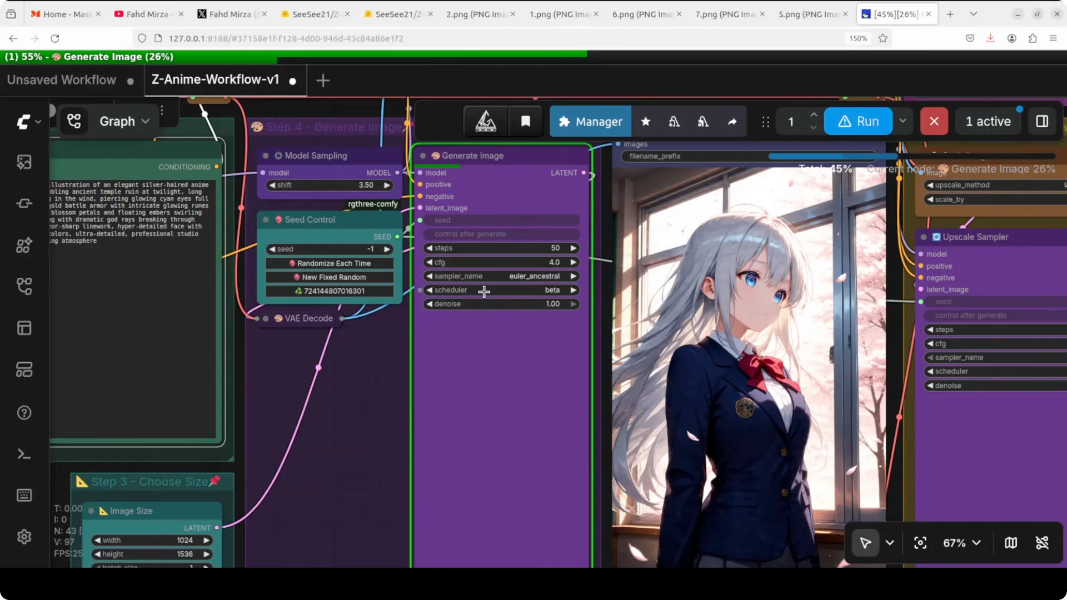This screenshot has width=1067, height=600.
Task: Adjust the width 1024 field in Image Size
Action: 153,541
